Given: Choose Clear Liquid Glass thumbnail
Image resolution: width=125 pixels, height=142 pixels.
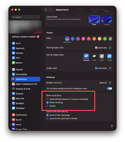Looking at the screenshot, I should coord(94,19).
